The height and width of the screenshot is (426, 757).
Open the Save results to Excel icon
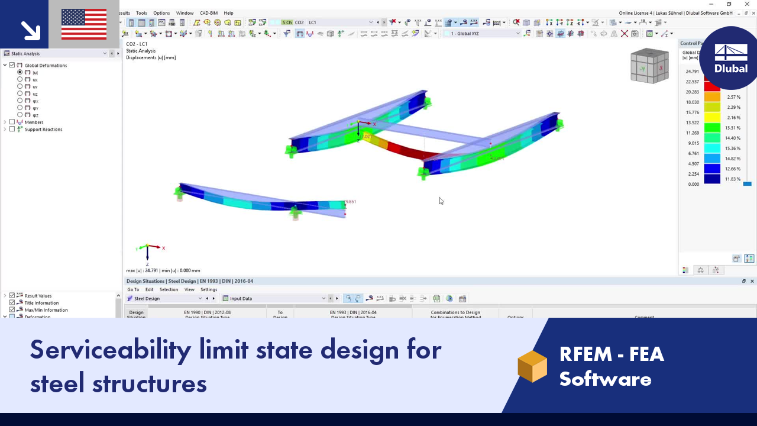(436, 298)
